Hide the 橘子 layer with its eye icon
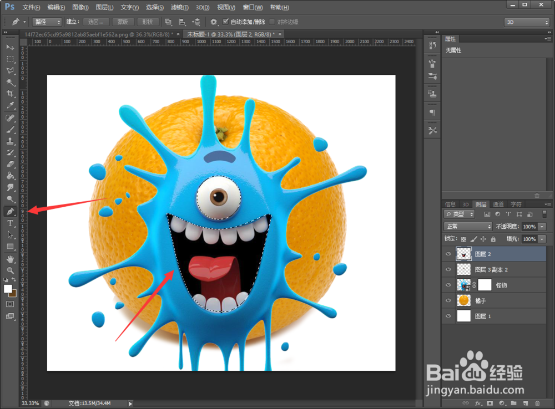Screen dimensions: 555x409 (448, 300)
